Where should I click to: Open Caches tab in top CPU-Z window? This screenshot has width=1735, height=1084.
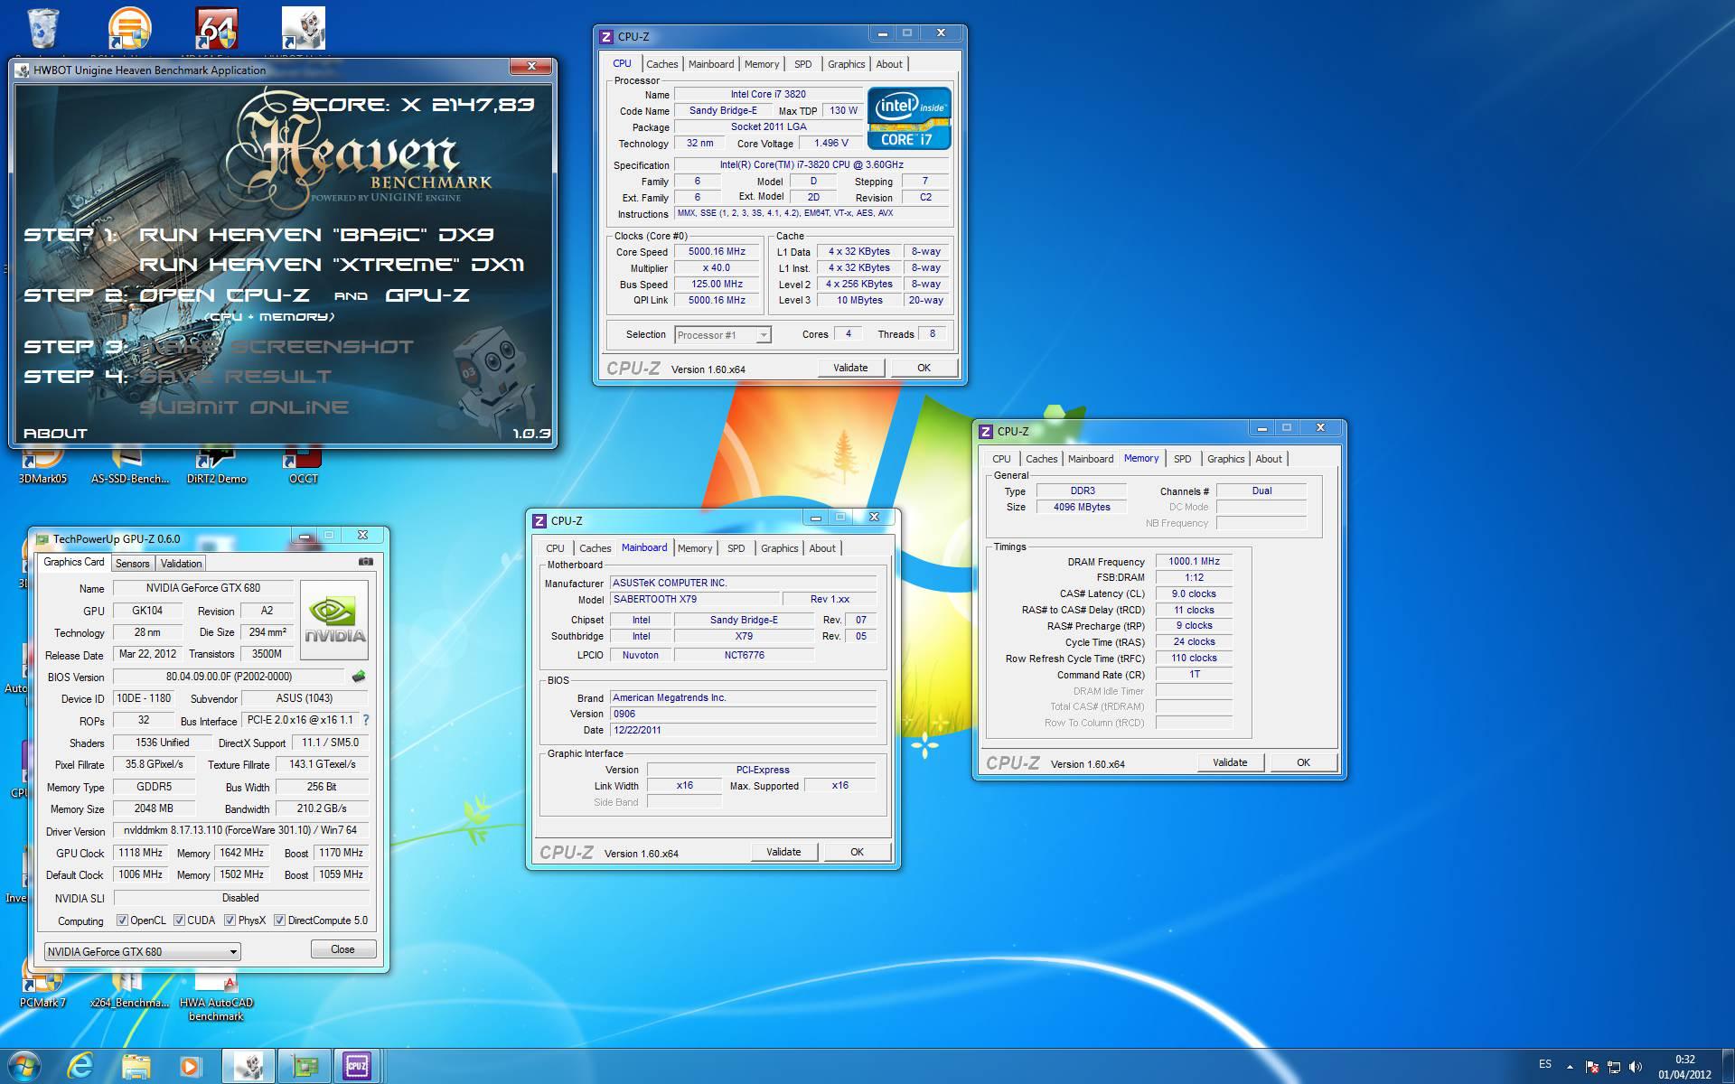click(661, 64)
